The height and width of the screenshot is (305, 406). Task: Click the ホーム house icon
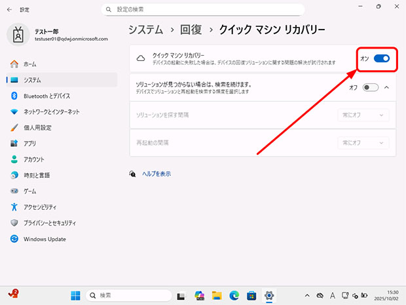click(14, 64)
